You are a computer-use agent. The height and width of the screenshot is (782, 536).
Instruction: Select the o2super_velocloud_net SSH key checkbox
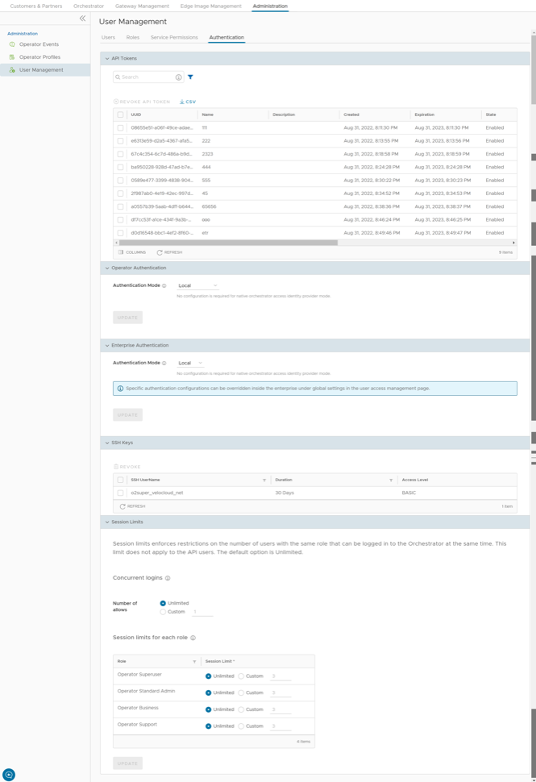pos(121,493)
